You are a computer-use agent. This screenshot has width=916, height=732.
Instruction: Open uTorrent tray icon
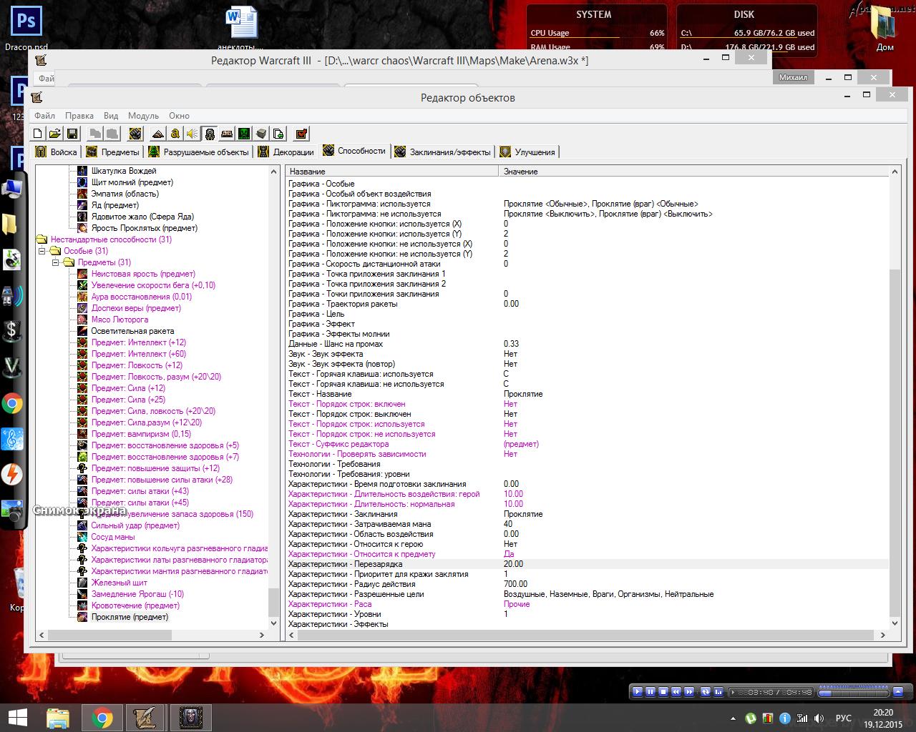tap(751, 718)
